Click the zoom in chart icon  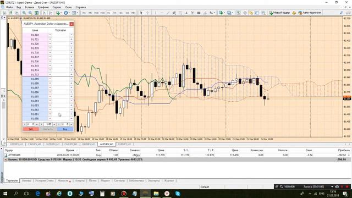24,13
